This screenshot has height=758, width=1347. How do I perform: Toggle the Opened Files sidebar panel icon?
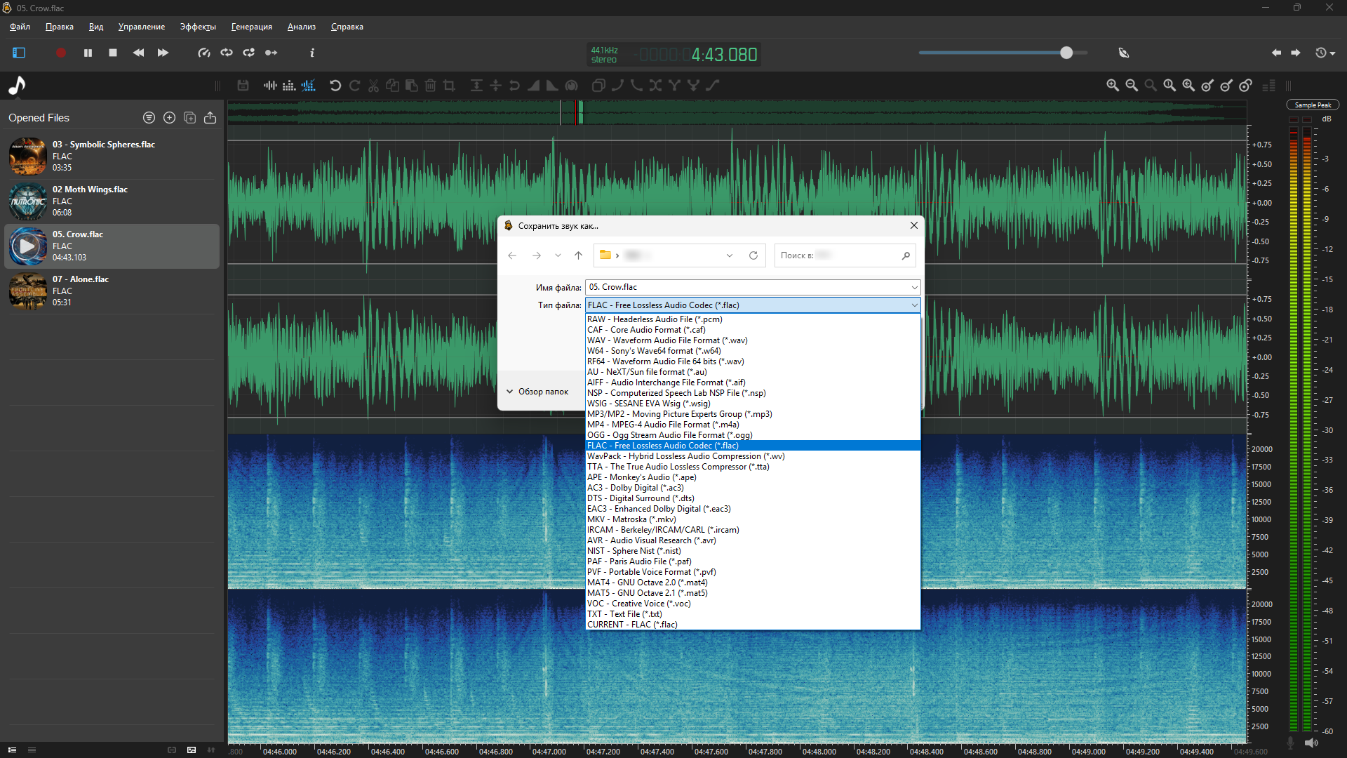[19, 53]
